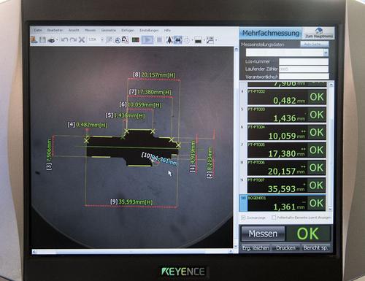The width and height of the screenshot is (365, 281).
Task: Click the highlighted play toolbar button
Action: click(x=147, y=39)
